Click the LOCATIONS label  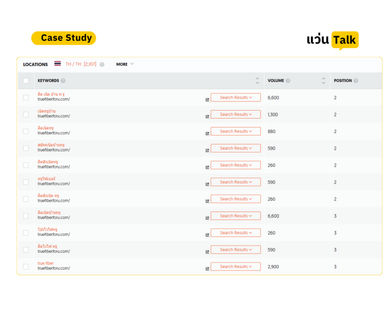click(x=35, y=64)
